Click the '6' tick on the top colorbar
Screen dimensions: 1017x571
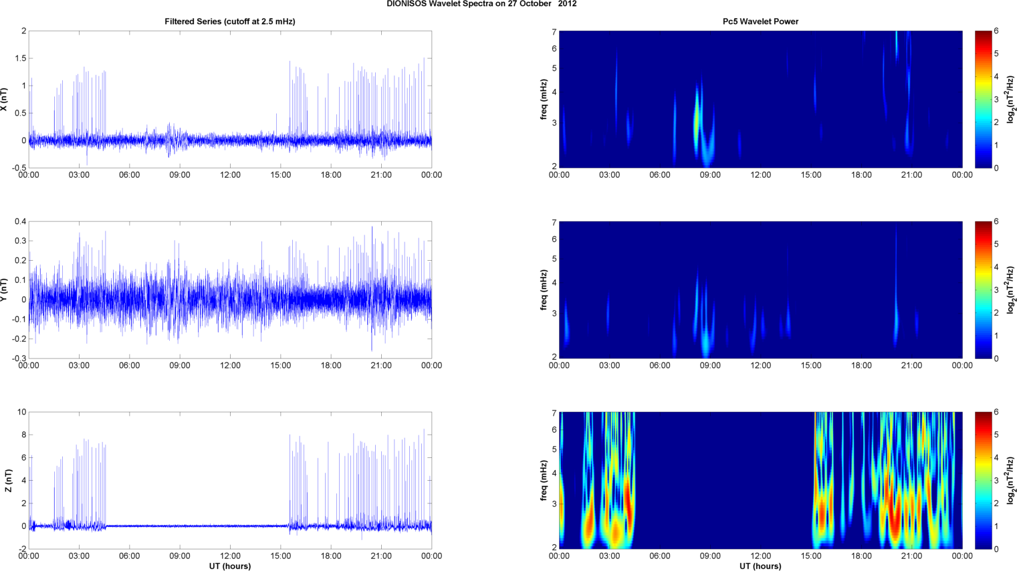[996, 31]
